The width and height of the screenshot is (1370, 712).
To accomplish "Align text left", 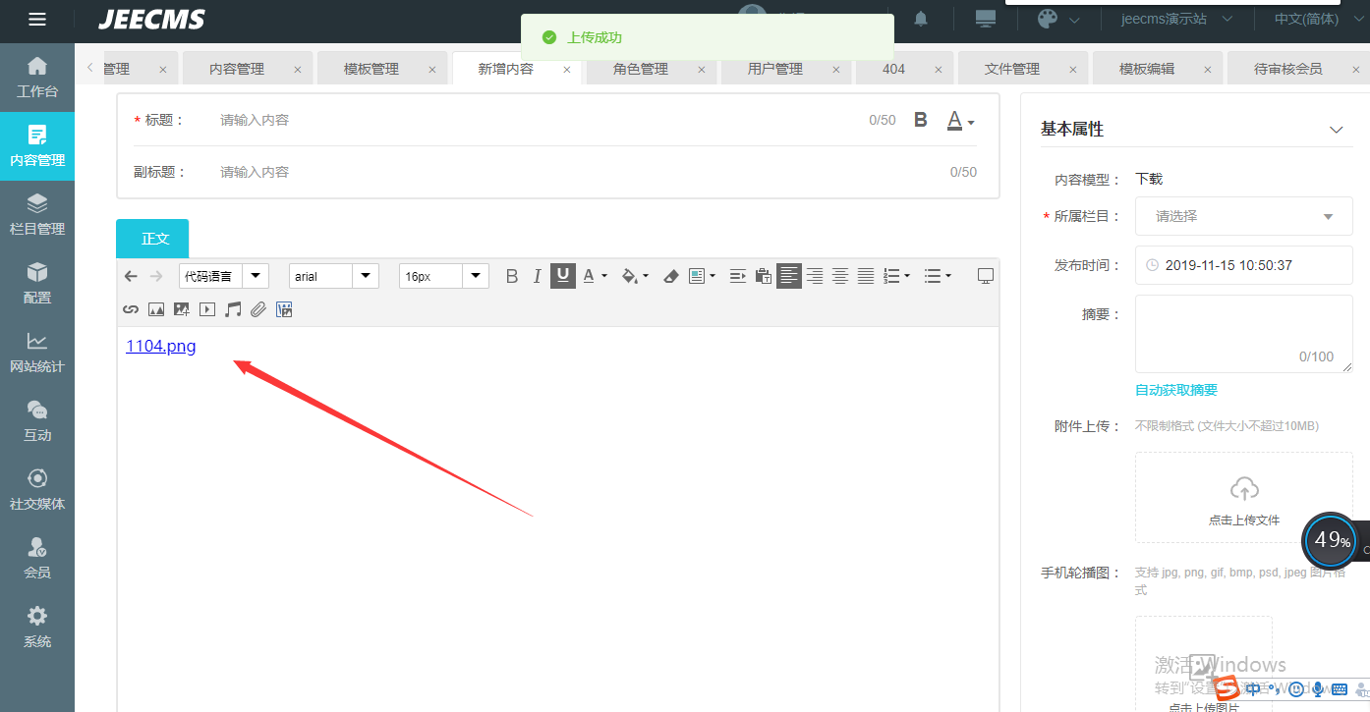I will point(789,276).
